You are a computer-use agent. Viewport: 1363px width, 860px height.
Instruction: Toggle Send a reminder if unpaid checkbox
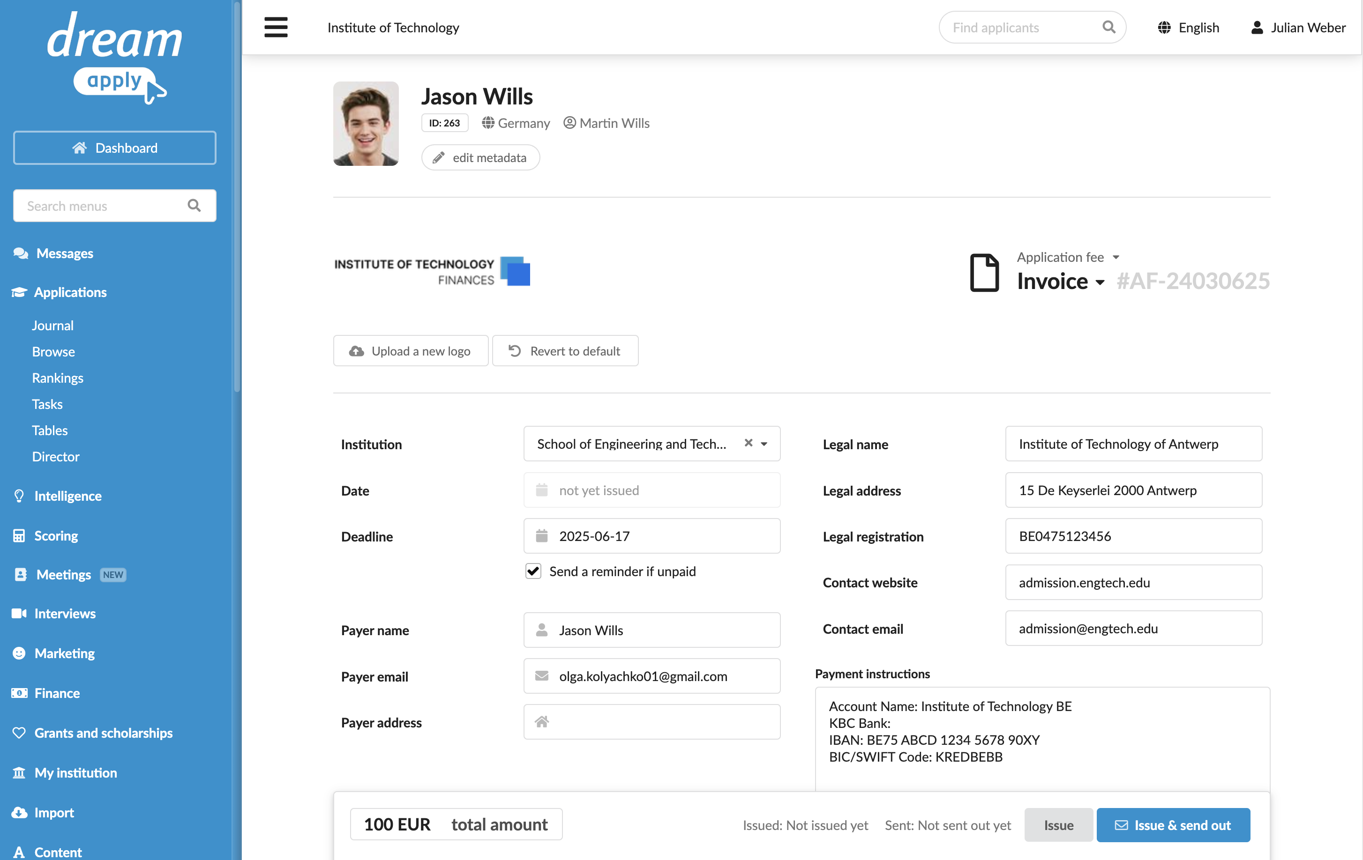tap(533, 571)
